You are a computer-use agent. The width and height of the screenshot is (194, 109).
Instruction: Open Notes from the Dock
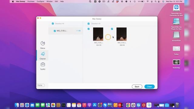74,105
